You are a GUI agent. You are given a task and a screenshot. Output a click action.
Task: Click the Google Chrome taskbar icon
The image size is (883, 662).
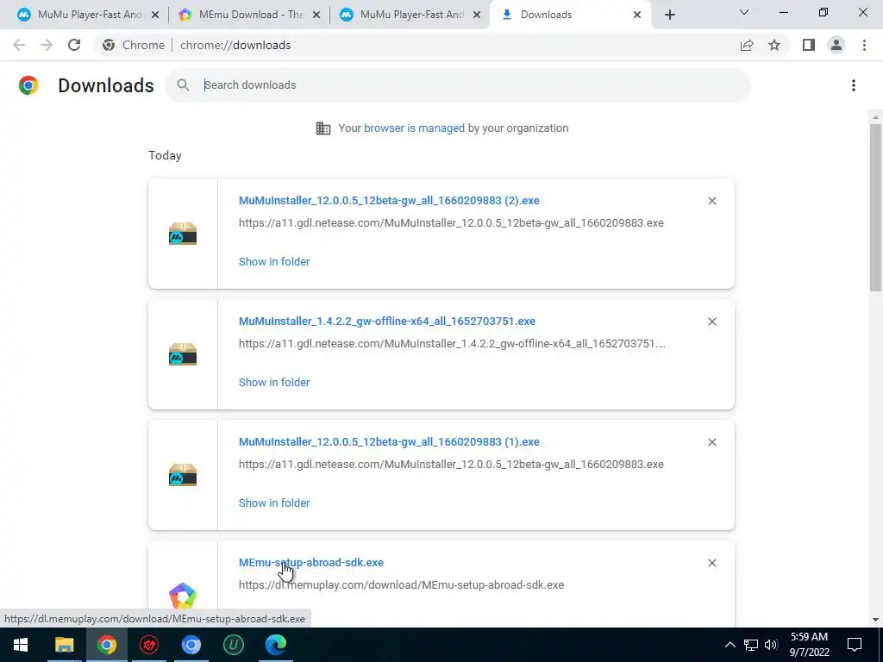(106, 645)
